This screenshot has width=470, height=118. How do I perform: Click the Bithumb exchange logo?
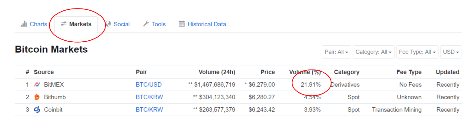37,97
